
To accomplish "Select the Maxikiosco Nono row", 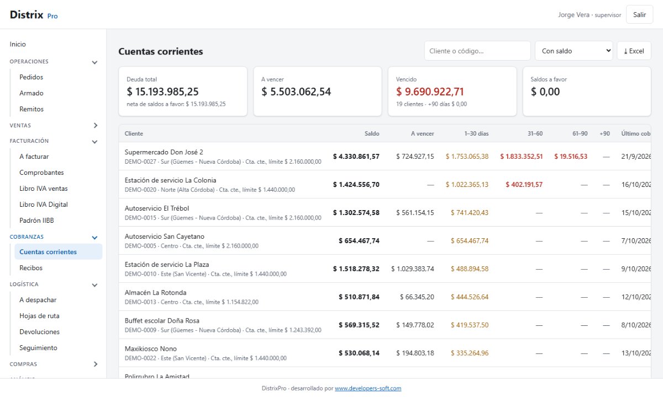I will [385, 353].
